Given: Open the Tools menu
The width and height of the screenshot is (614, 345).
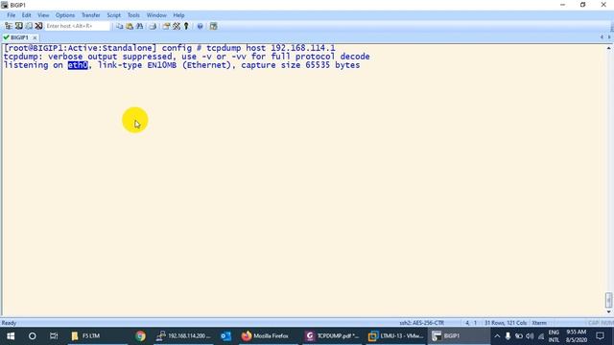Looking at the screenshot, I should [133, 15].
